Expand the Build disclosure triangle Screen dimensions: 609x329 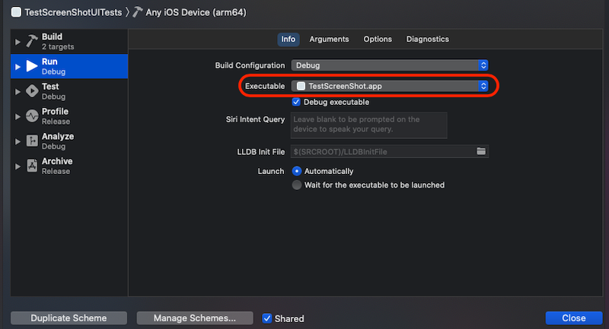(18, 42)
